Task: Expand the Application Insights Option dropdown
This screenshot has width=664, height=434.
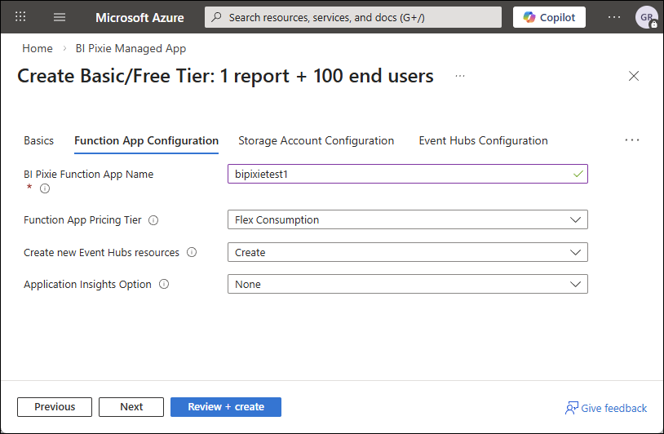Action: pyautogui.click(x=407, y=284)
